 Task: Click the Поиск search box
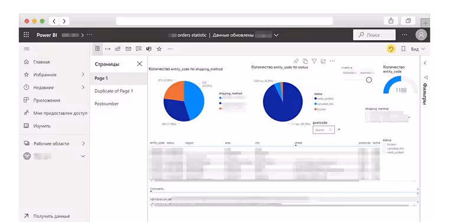(x=374, y=35)
